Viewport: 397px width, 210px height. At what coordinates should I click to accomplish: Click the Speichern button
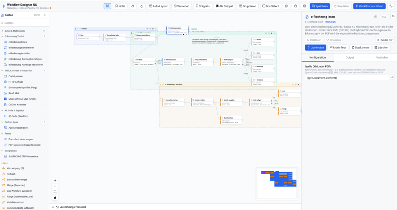(x=320, y=6)
